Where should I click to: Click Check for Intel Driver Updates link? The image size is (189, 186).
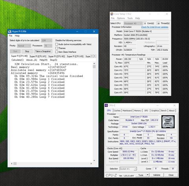155,27
